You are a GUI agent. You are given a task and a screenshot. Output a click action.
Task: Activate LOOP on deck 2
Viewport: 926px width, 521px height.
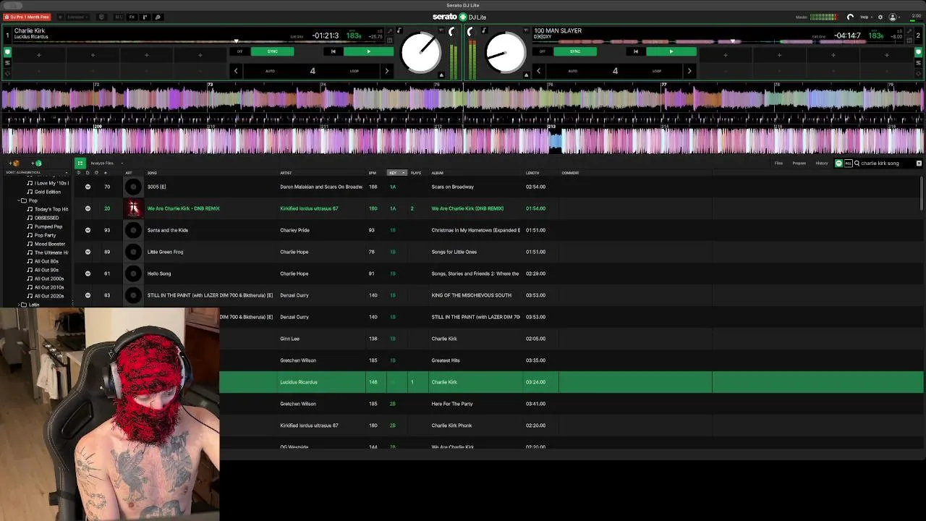point(657,71)
